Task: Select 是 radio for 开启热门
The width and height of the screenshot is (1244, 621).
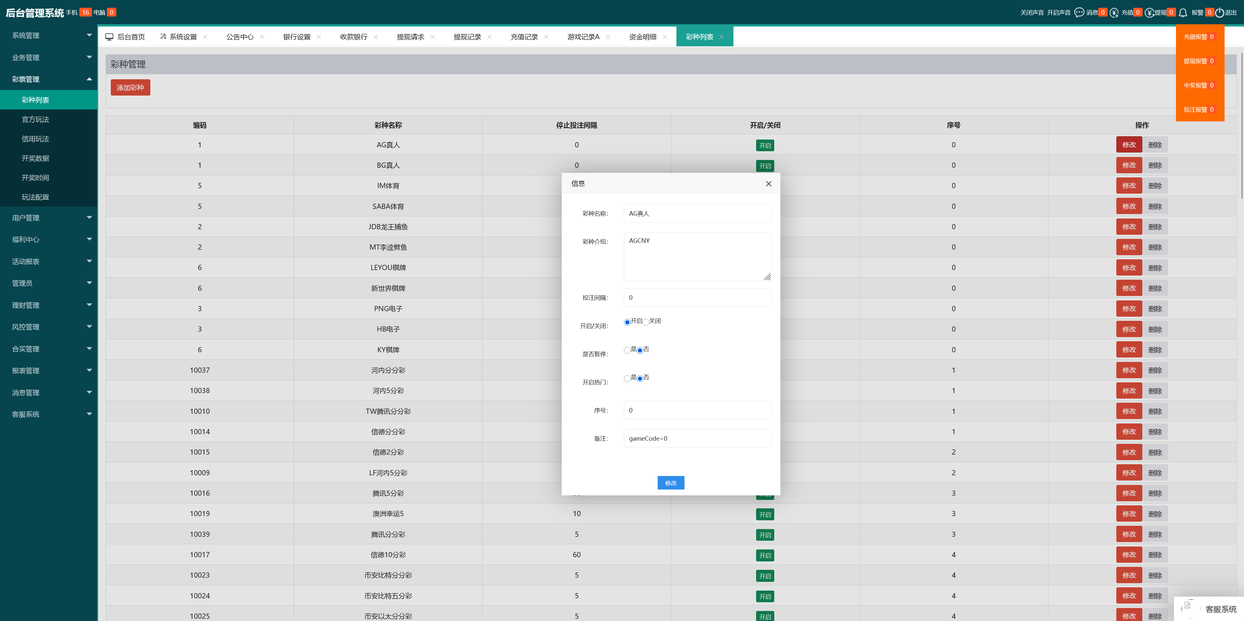Action: tap(627, 378)
